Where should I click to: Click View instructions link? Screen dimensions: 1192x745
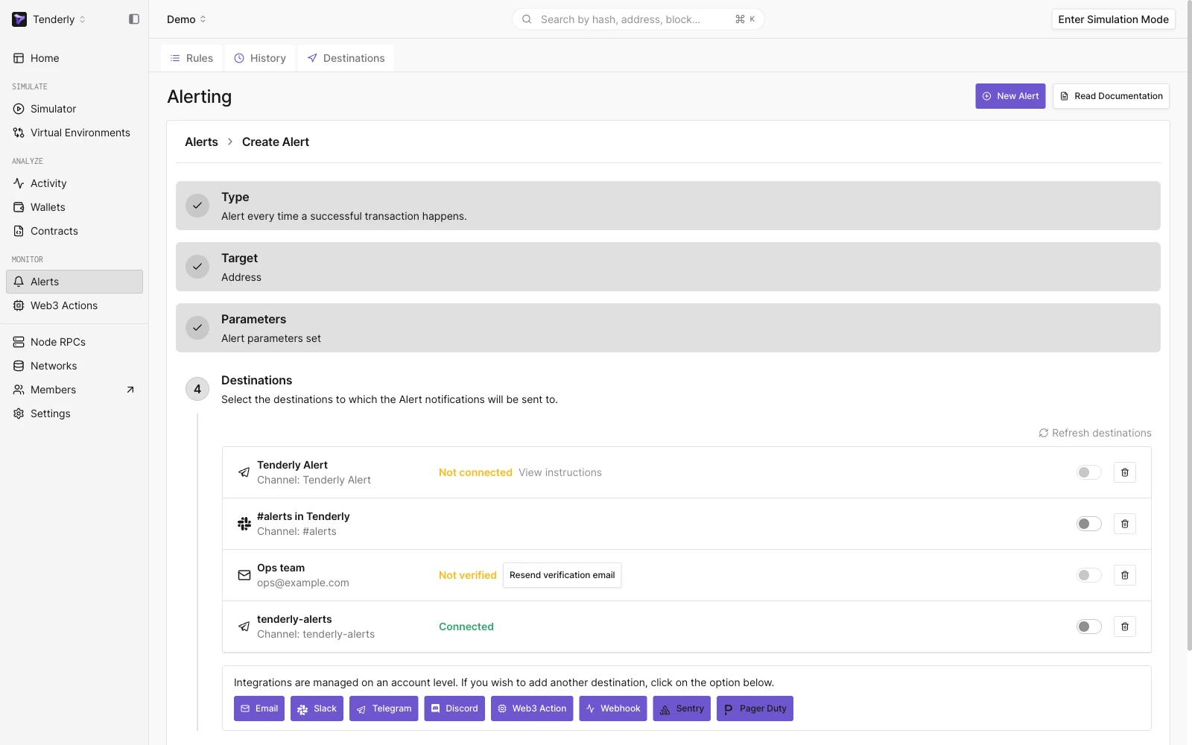point(560,472)
